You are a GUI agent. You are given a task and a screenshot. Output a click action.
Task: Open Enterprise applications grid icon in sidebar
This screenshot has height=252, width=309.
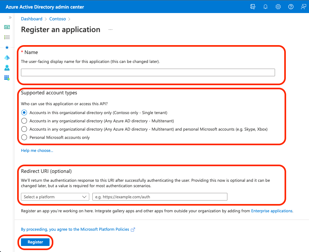7,78
